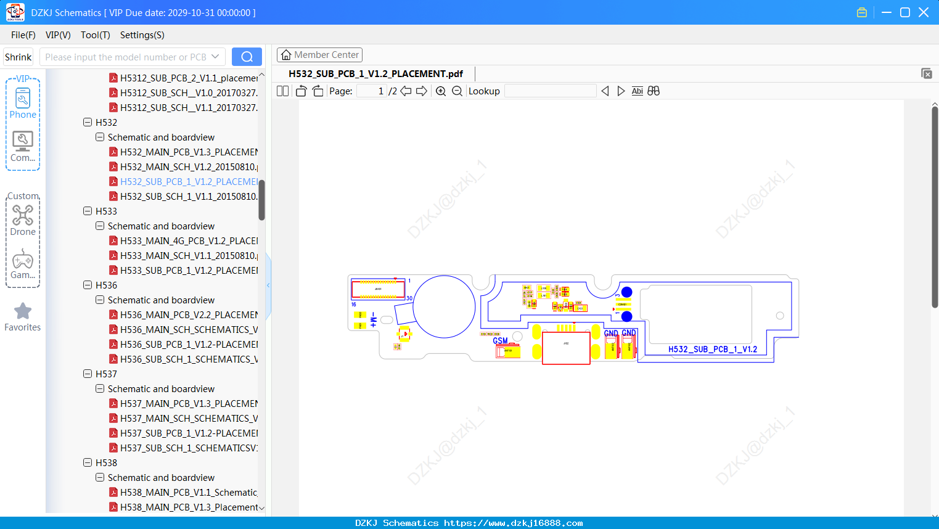The image size is (939, 529).
Task: Collapse Schematic and boardview under H537
Action: [x=100, y=388]
